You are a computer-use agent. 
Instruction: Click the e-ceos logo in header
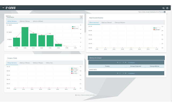pos(10,8)
